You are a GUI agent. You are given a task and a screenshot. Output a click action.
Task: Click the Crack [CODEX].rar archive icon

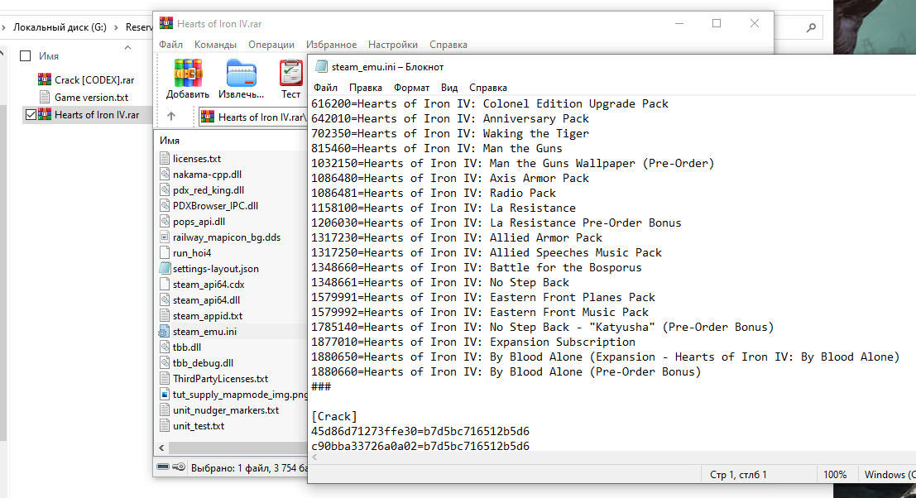click(x=45, y=79)
